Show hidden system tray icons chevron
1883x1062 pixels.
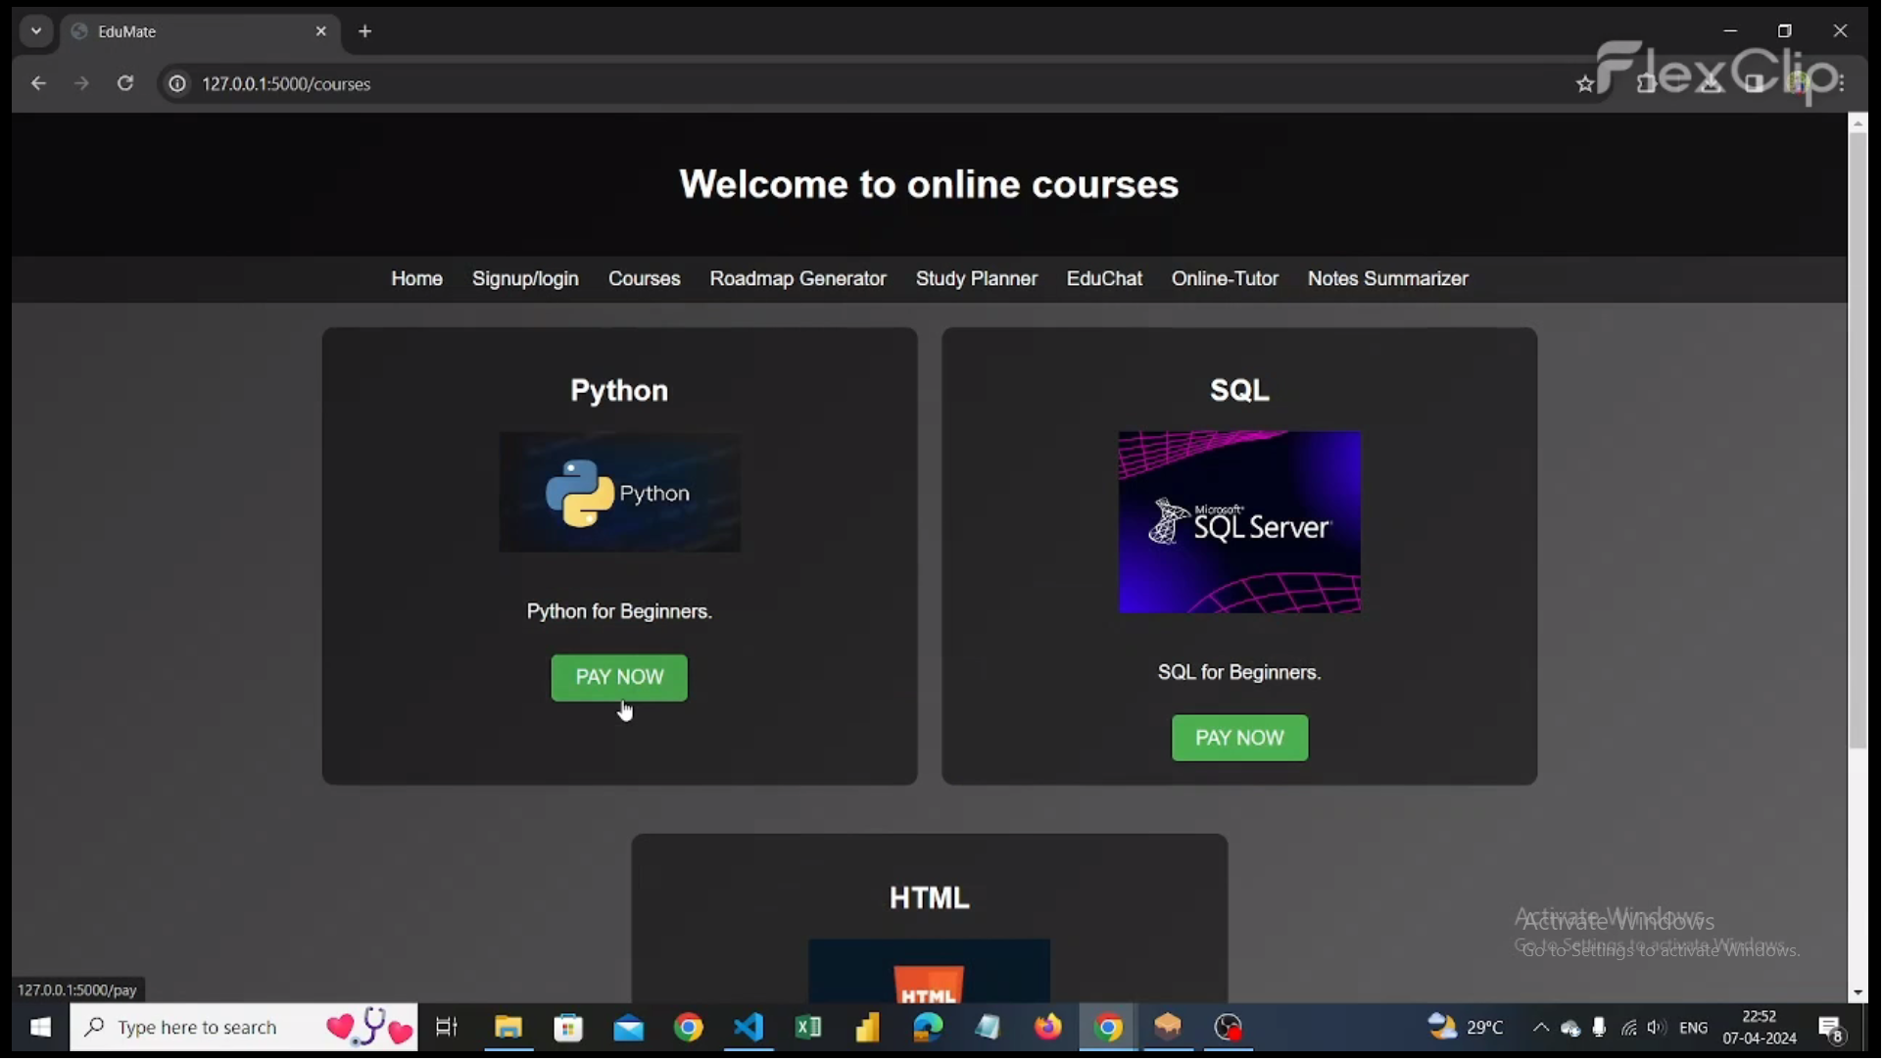[1541, 1028]
